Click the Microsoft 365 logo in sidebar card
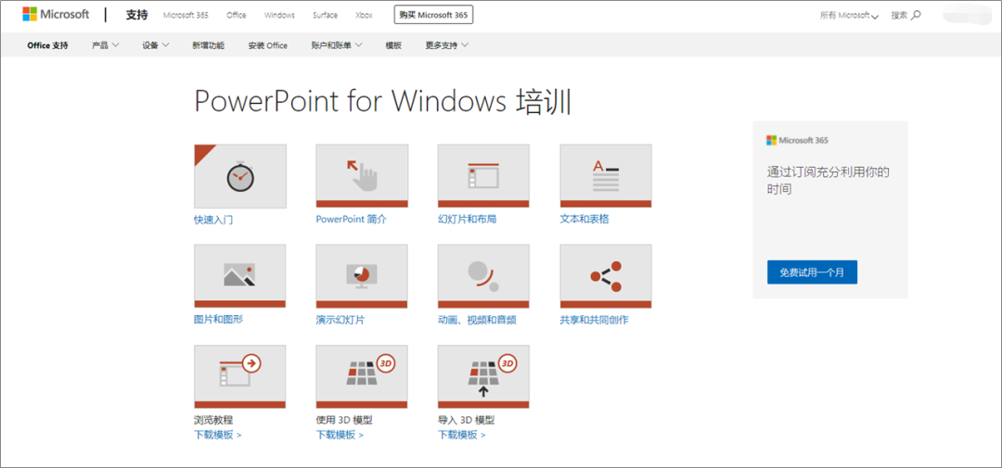Image resolution: width=1002 pixels, height=468 pixels. coord(798,140)
